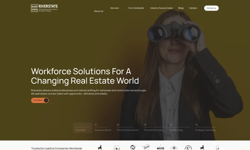
Task: Click the Contact us button
Action: pos(211,8)
